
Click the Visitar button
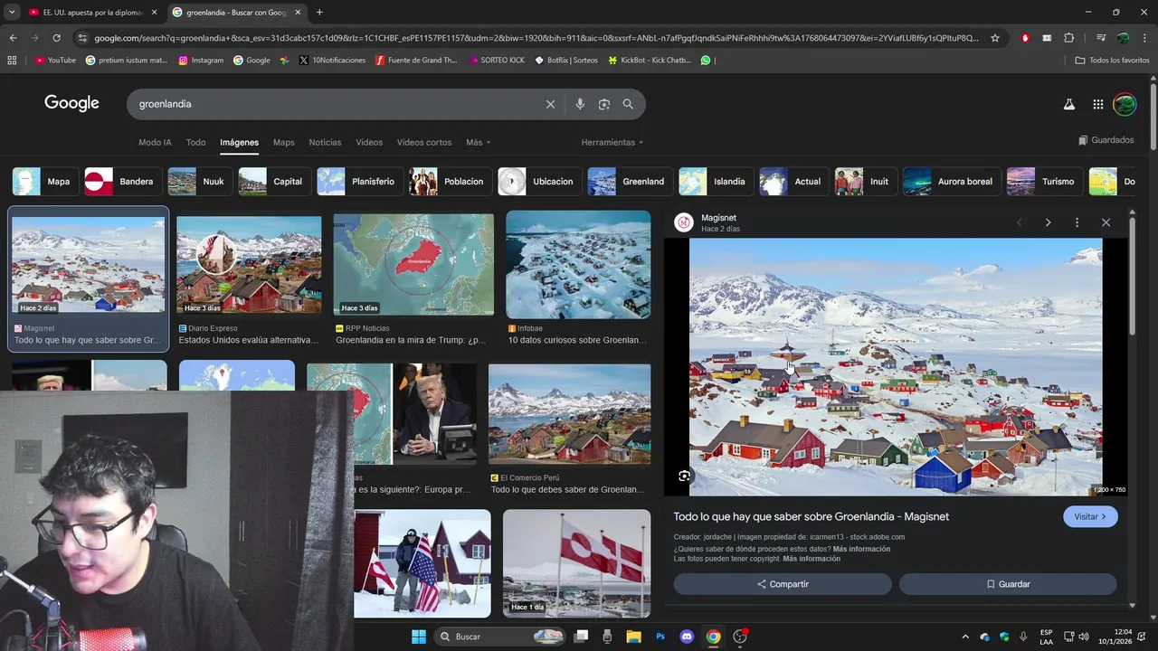click(x=1090, y=516)
